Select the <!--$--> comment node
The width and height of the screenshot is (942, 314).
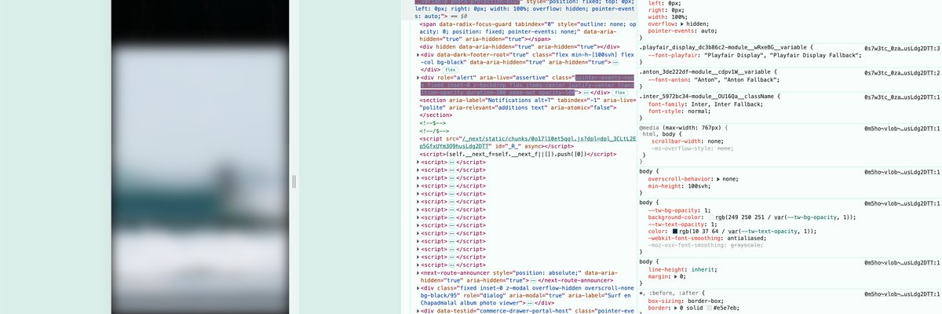(433, 123)
